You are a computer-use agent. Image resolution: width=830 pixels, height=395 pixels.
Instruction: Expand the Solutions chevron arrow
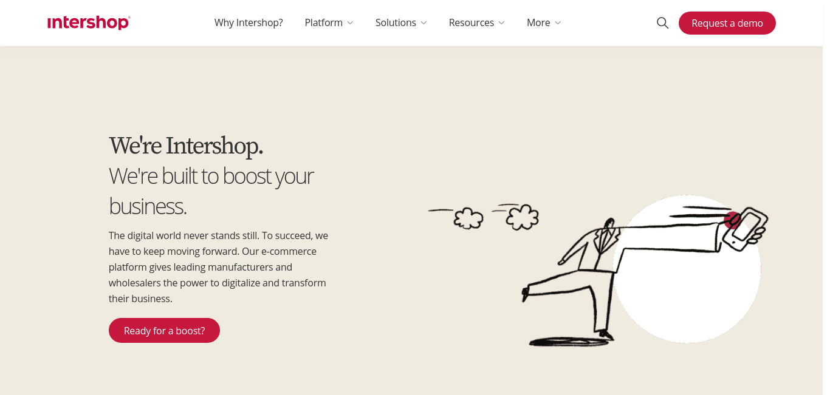click(x=424, y=23)
